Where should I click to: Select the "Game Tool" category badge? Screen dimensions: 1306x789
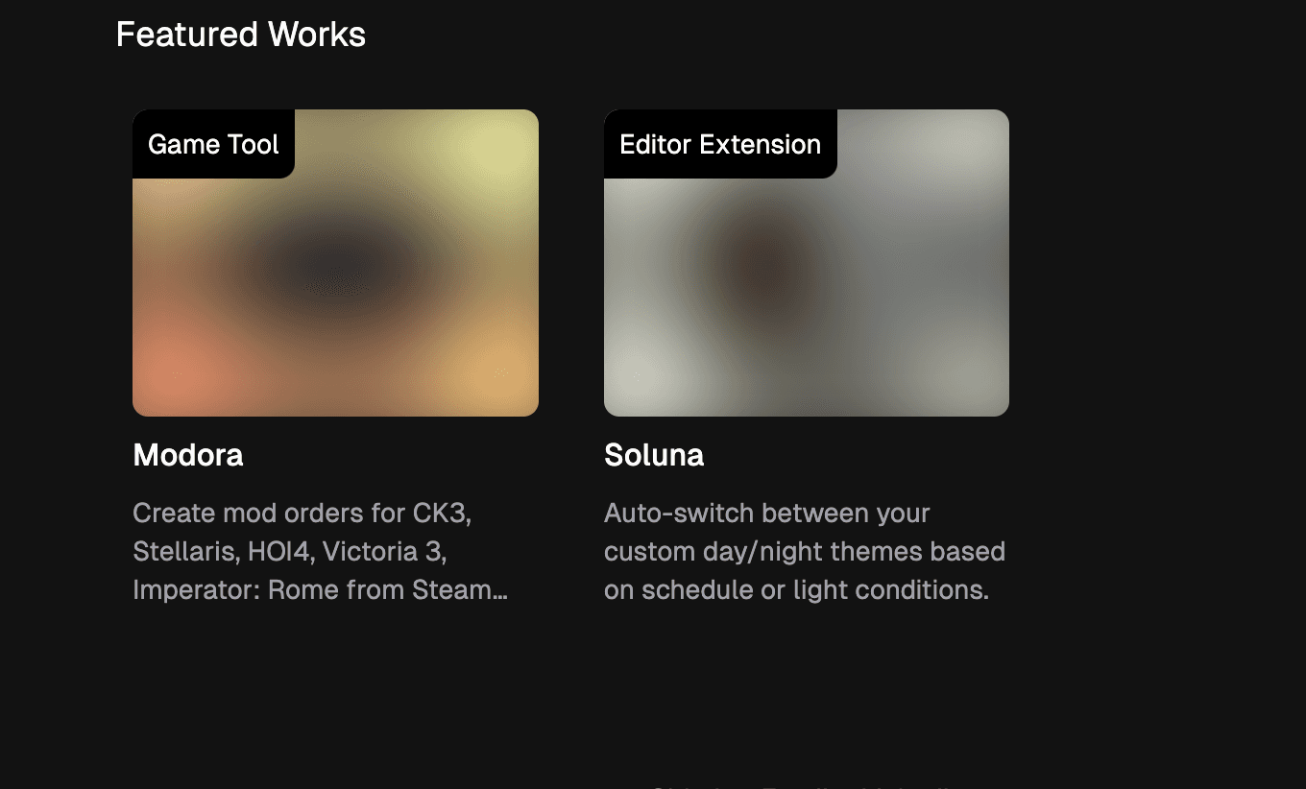coord(212,144)
